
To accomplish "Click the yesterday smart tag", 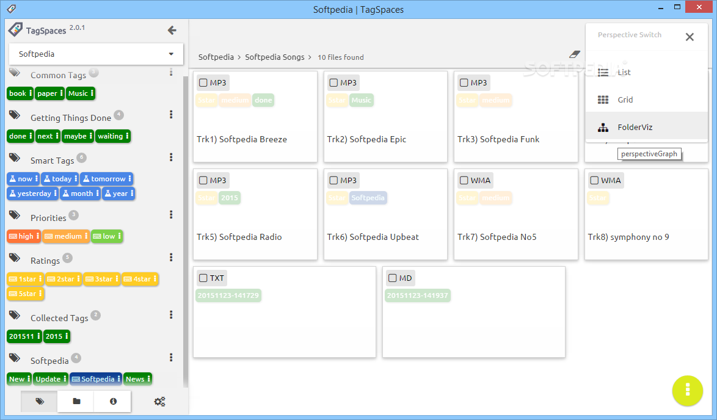I will (32, 194).
